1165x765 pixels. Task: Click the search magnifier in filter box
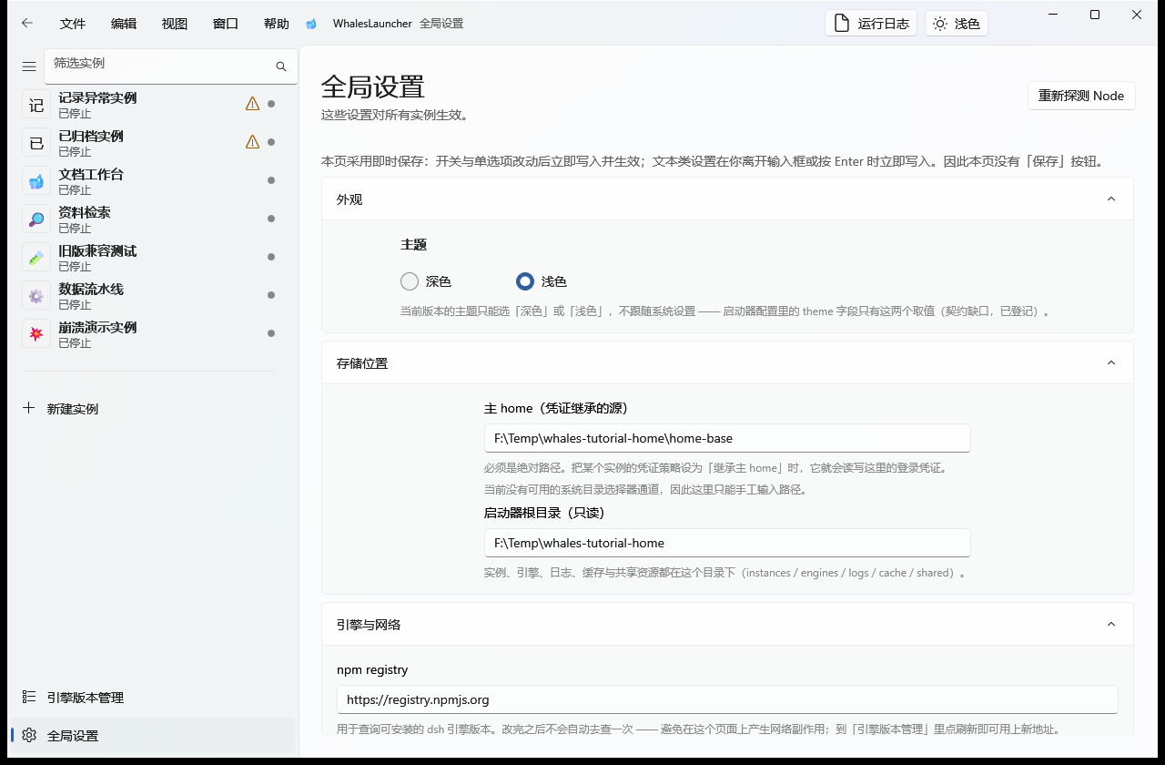point(281,66)
